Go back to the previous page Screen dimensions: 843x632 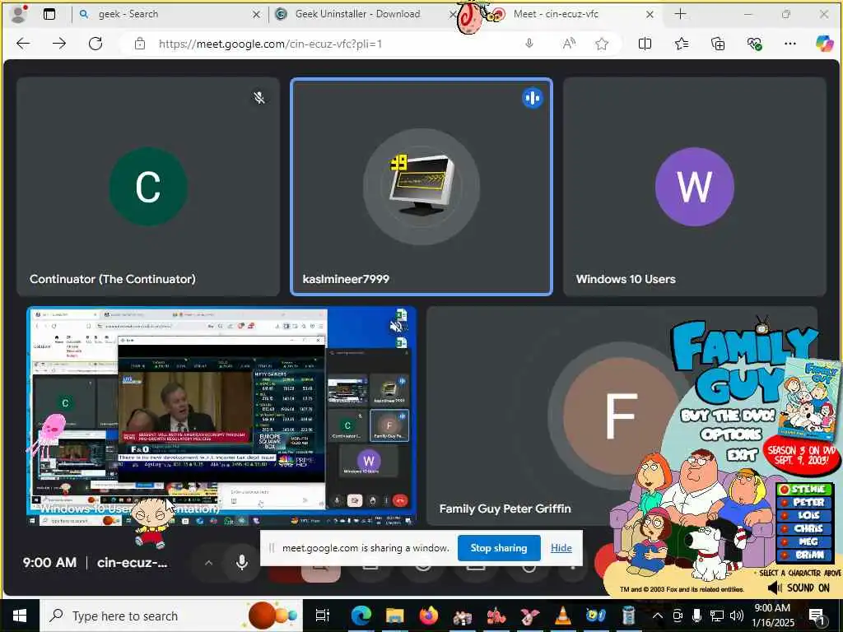tap(23, 44)
